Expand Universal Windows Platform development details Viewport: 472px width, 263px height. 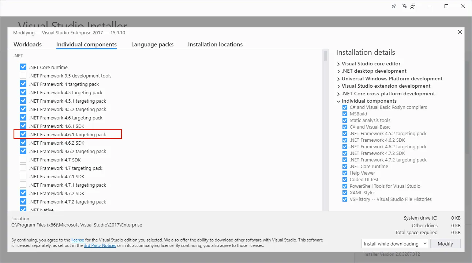point(338,79)
